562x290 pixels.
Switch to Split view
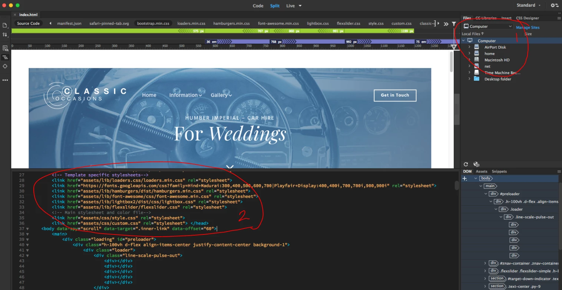point(275,6)
